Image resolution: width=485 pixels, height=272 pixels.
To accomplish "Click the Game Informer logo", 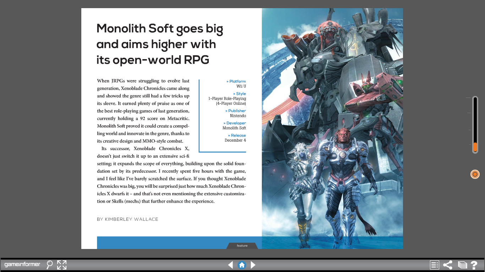I will [22, 265].
